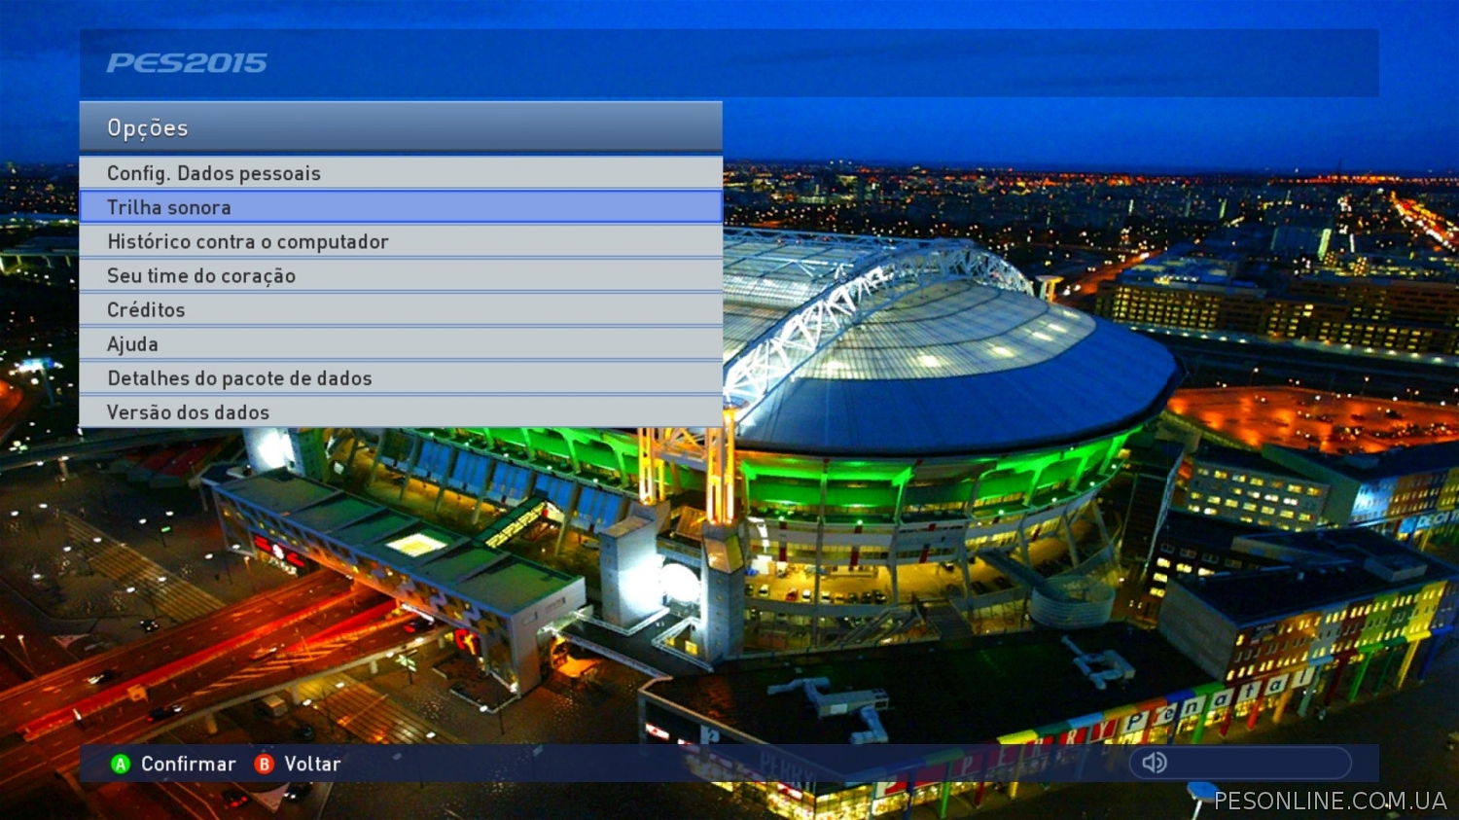Click the green A button icon
The image size is (1459, 820).
(x=121, y=765)
